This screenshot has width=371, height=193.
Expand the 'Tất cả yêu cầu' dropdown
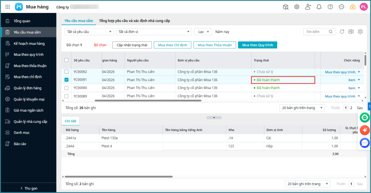click(89, 32)
